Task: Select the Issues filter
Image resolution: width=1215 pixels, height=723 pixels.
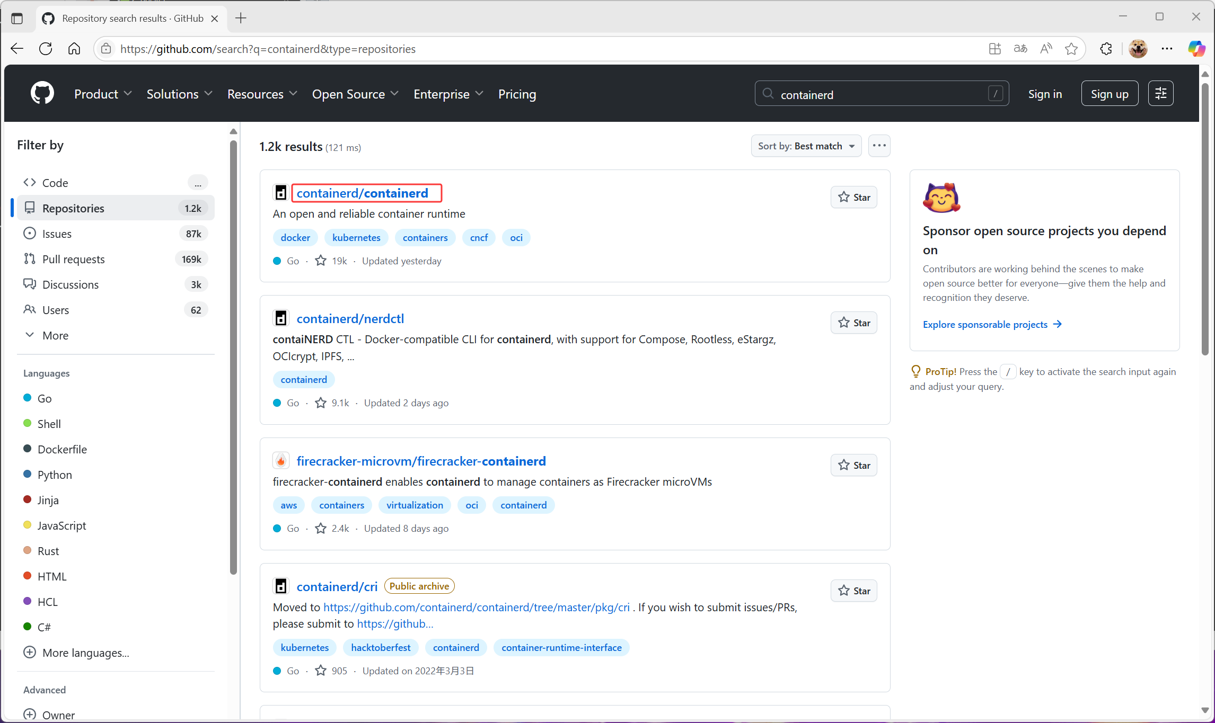Action: 57,234
